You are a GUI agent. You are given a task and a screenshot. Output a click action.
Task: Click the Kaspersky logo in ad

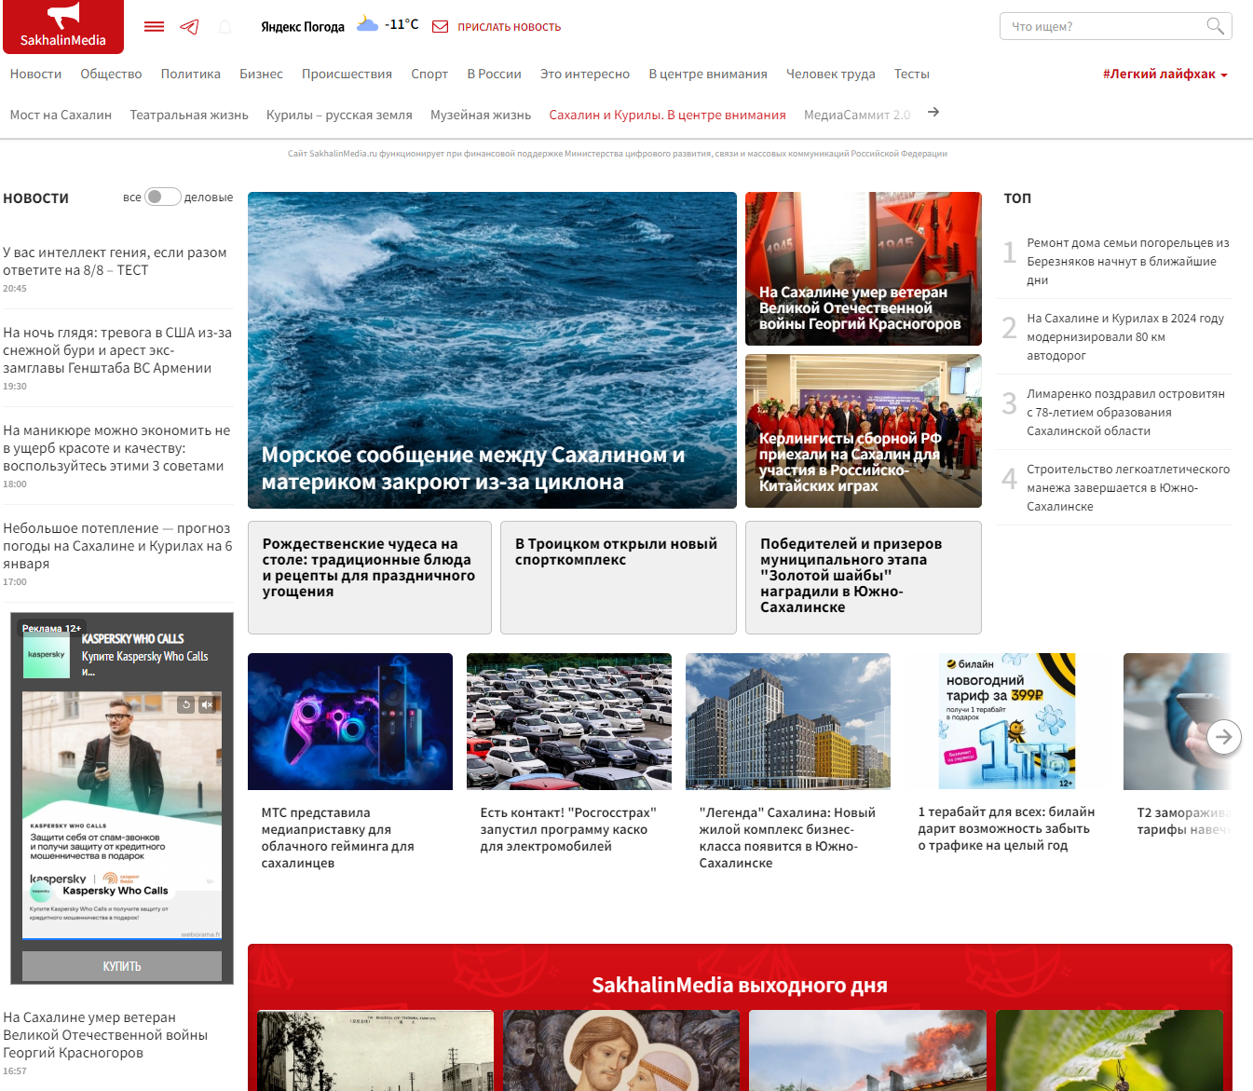point(47,655)
